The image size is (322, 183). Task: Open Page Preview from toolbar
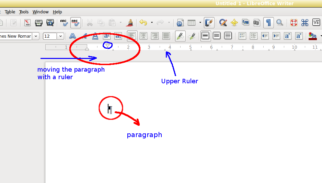[x=50, y=23]
